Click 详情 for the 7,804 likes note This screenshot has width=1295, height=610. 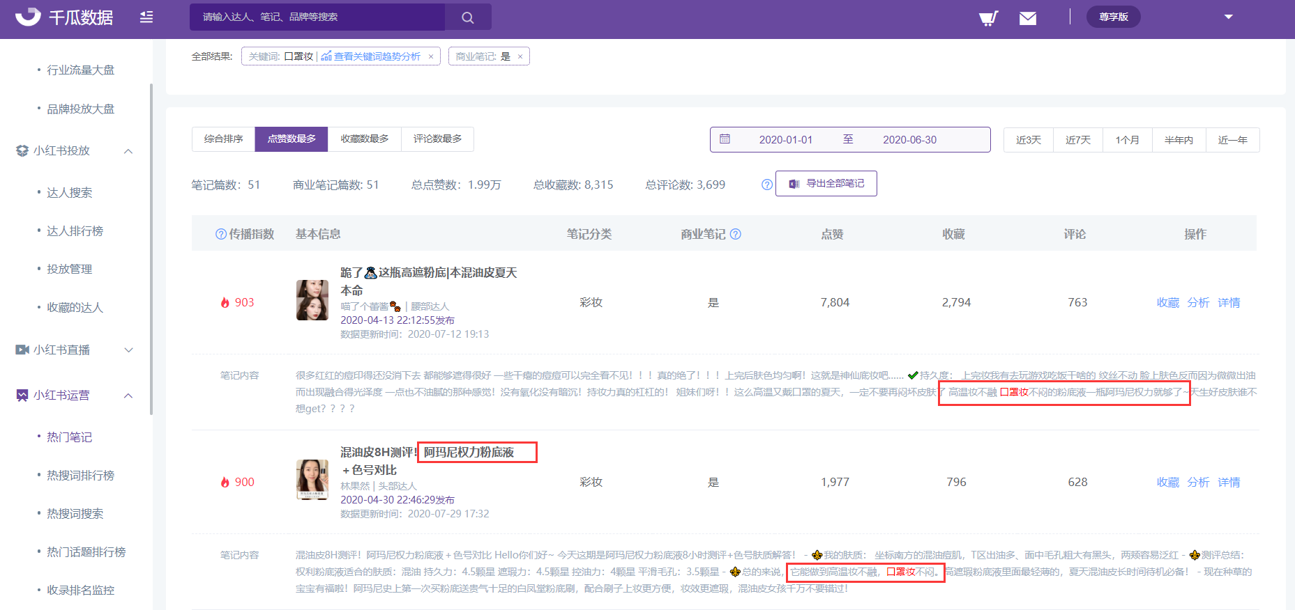1229,302
